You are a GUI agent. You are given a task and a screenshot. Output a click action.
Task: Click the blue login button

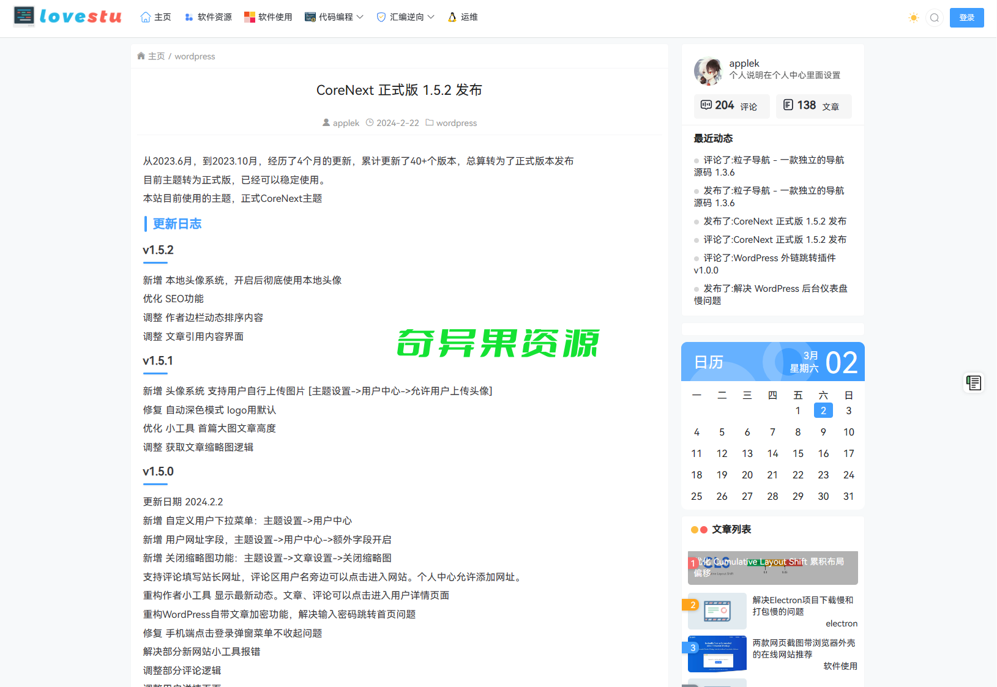coord(966,18)
